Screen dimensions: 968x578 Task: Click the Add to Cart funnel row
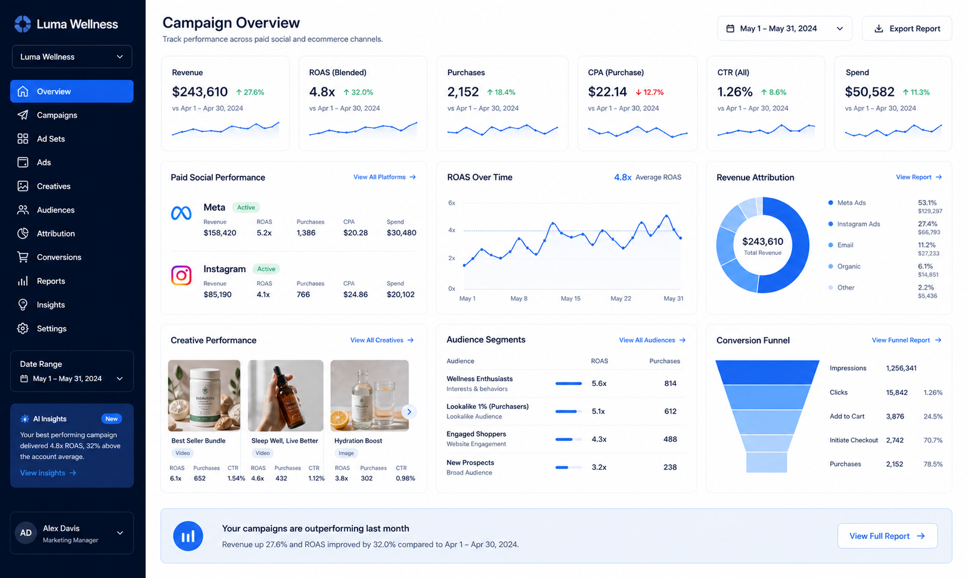[x=886, y=416]
